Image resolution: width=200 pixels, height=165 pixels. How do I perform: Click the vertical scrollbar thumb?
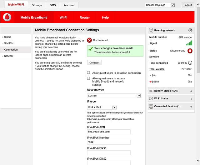[198, 40]
